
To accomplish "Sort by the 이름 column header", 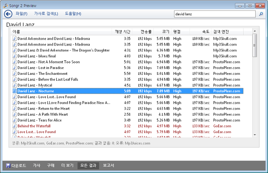I will click(x=62, y=31).
